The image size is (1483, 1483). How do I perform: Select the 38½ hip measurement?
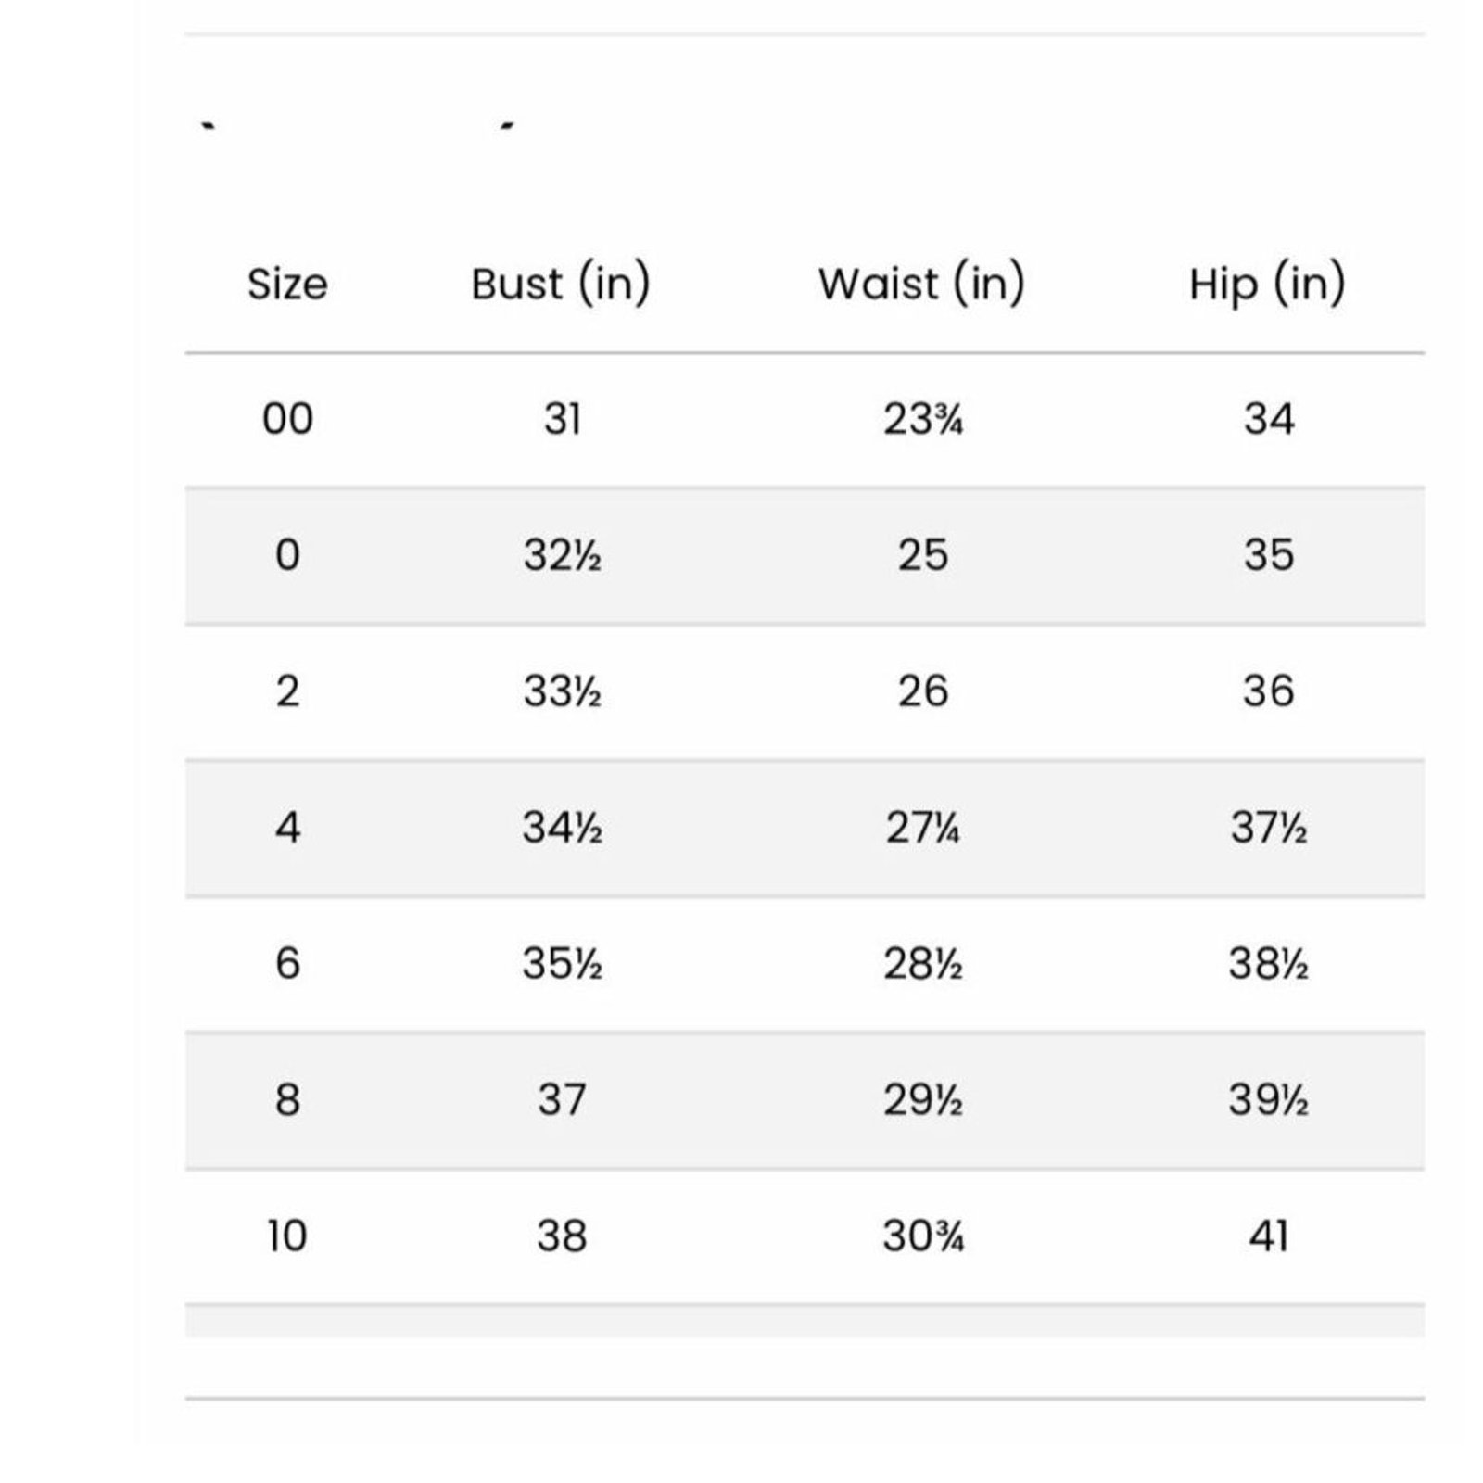(x=1268, y=963)
